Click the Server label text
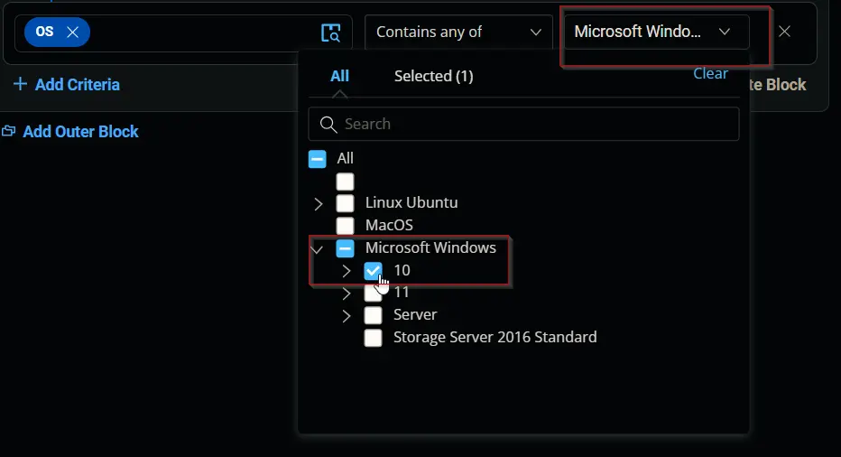Screen dimensions: 841x457 coord(415,314)
